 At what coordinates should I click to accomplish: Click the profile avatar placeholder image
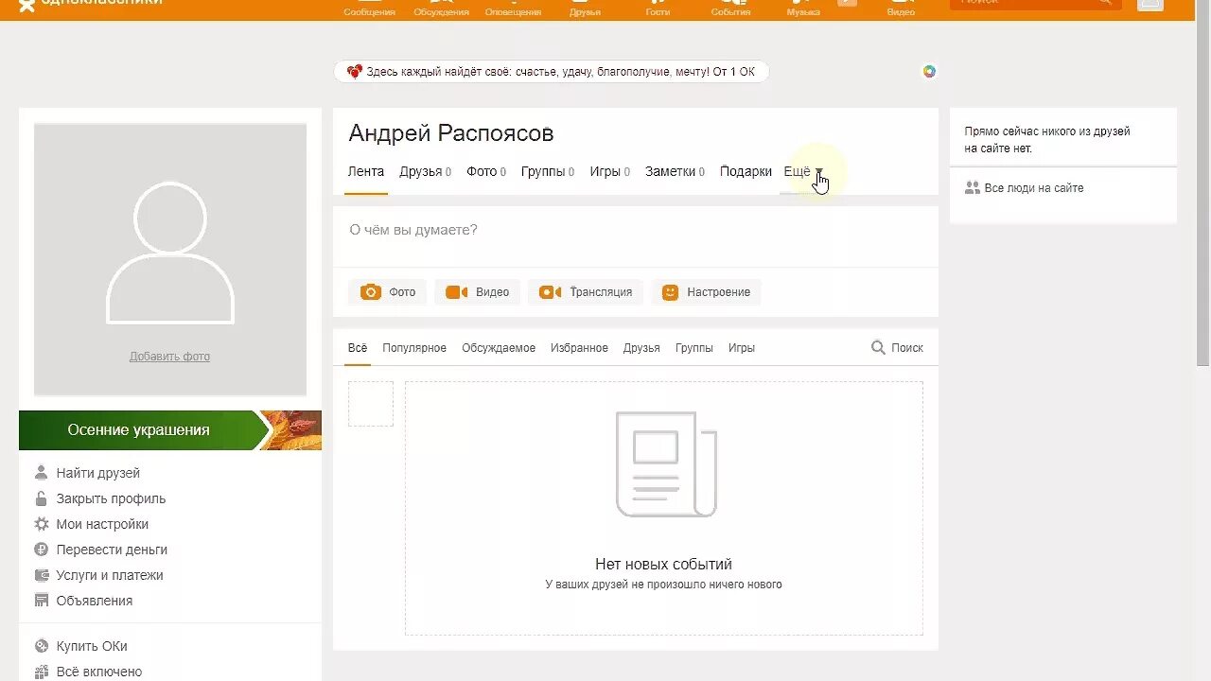(x=170, y=259)
